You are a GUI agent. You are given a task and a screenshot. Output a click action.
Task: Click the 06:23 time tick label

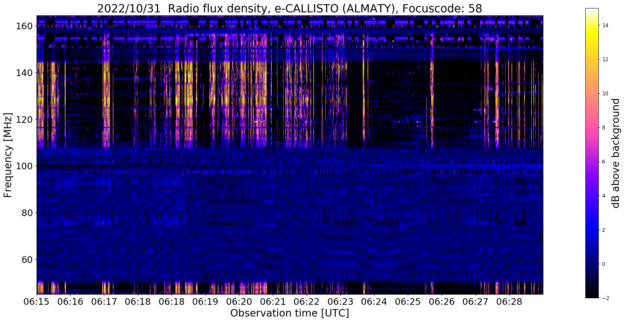[x=340, y=302]
